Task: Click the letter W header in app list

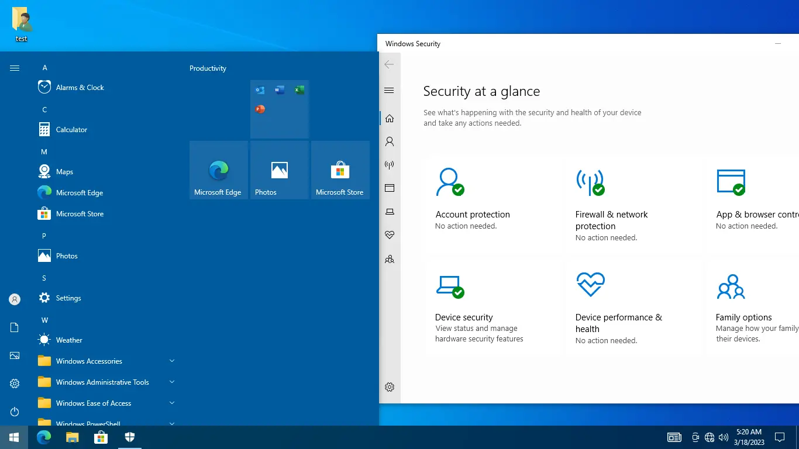Action: (x=44, y=320)
